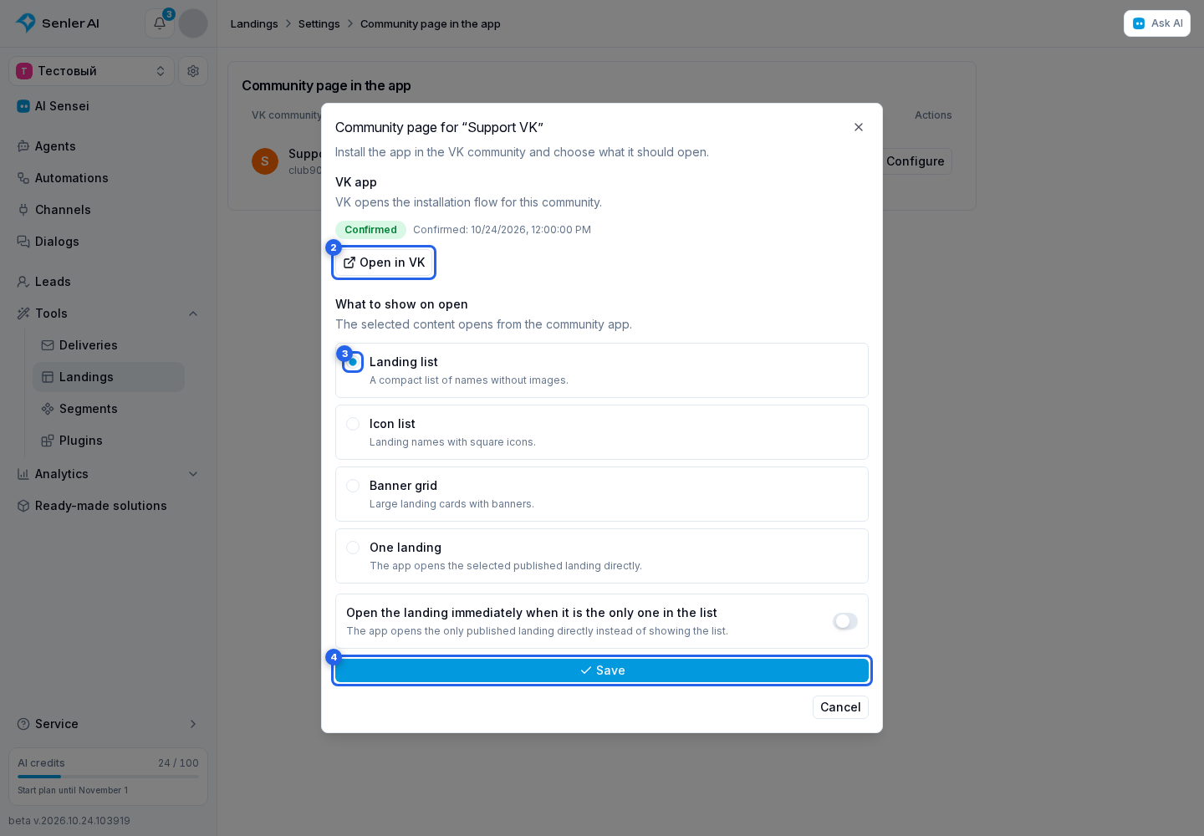Image resolution: width=1204 pixels, height=836 pixels.
Task: Click the Segments icon
Action: 48,409
